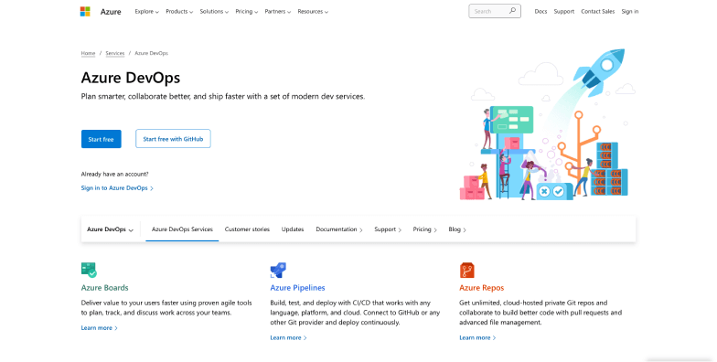Expand the Solutions menu
This screenshot has height=362, width=717.
tap(214, 11)
